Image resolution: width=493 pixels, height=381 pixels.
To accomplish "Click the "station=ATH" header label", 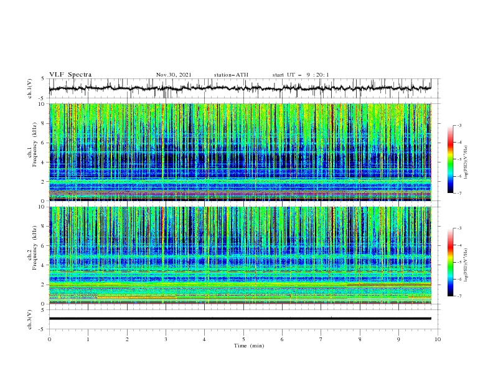I will tap(231, 75).
